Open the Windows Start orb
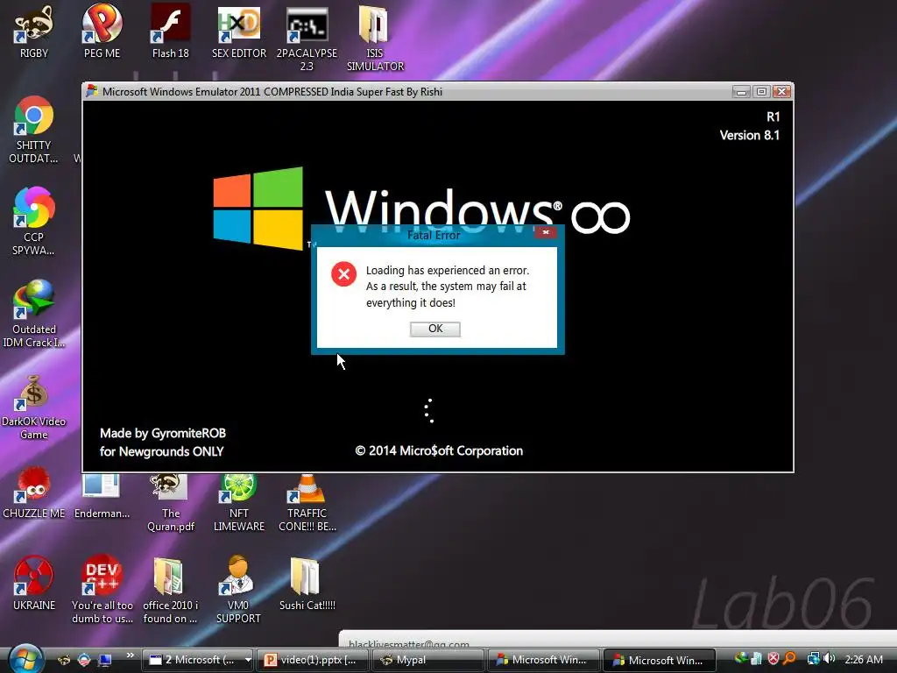The image size is (897, 673). tap(25, 659)
